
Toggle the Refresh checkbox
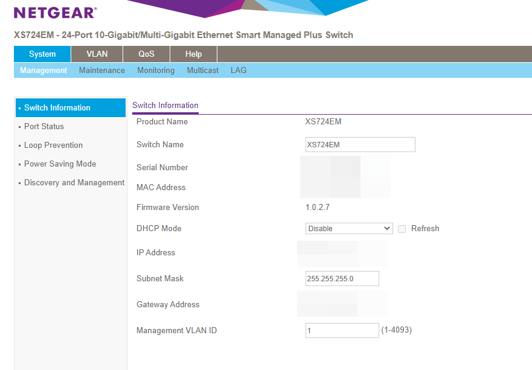(x=402, y=229)
